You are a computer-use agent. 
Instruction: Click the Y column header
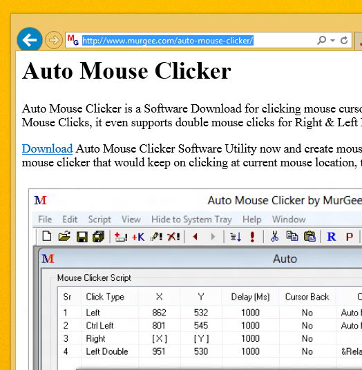[201, 297]
